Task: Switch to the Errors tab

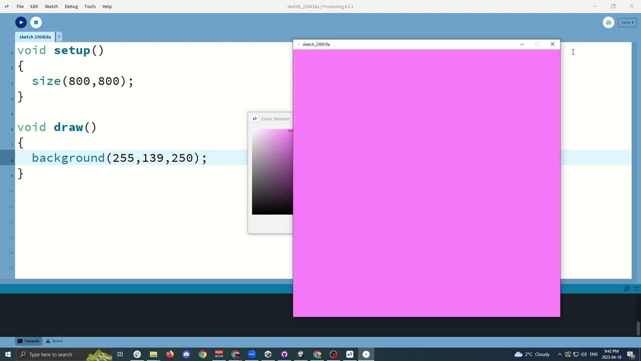Action: tap(54, 341)
